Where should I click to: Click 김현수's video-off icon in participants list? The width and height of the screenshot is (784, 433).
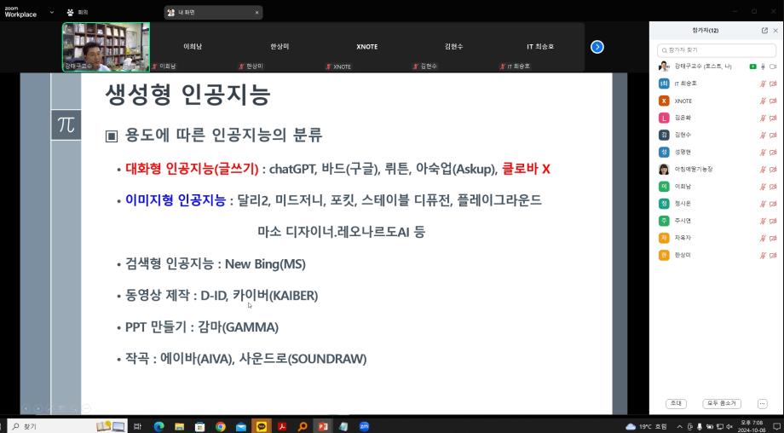coord(773,135)
